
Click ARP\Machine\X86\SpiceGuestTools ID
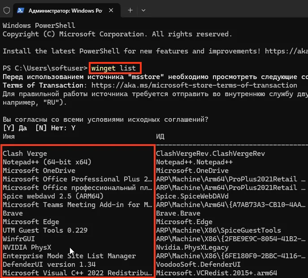coord(218,230)
